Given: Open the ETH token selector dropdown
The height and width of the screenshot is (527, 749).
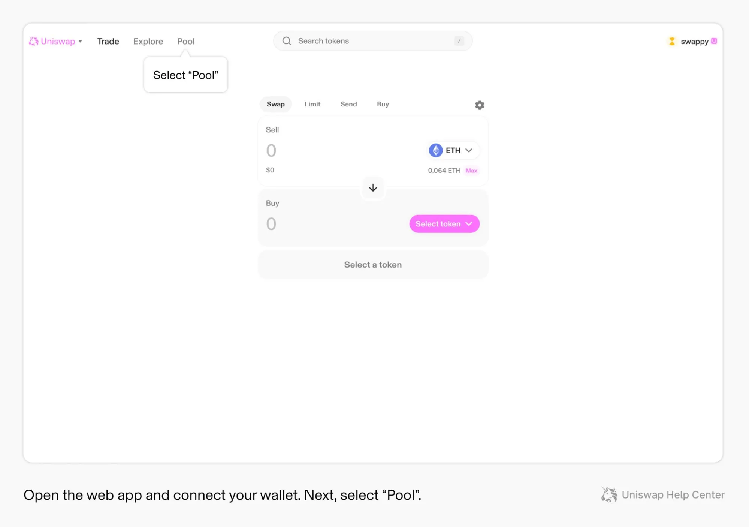Looking at the screenshot, I should [x=453, y=150].
